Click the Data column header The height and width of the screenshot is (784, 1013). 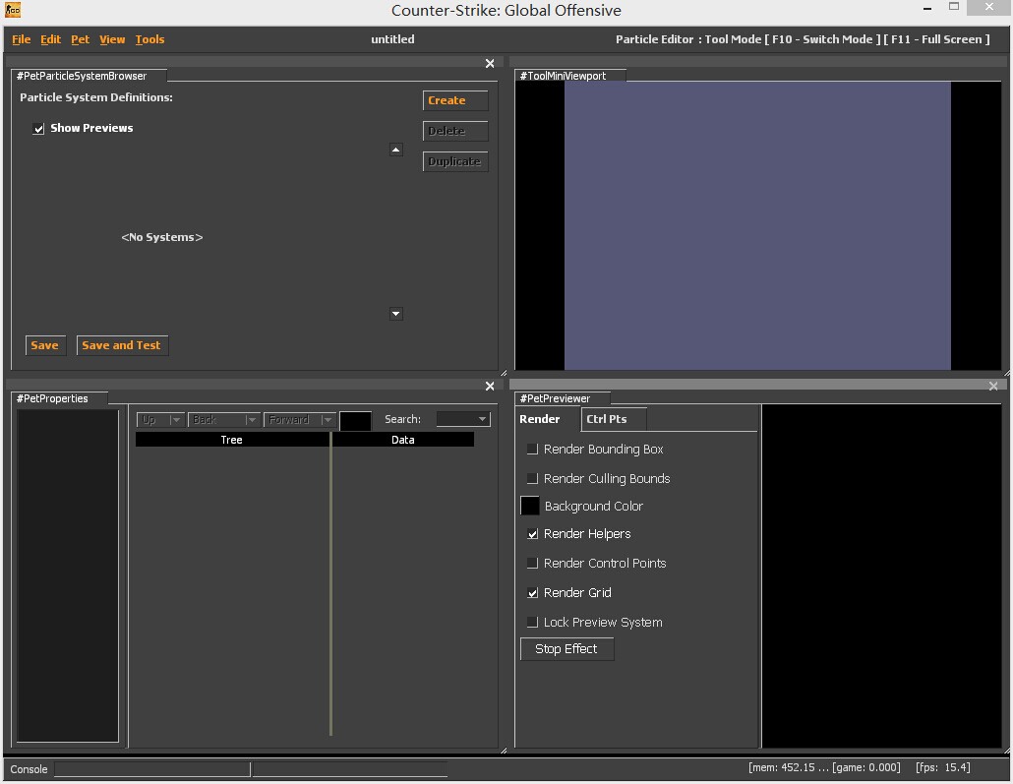pos(402,440)
